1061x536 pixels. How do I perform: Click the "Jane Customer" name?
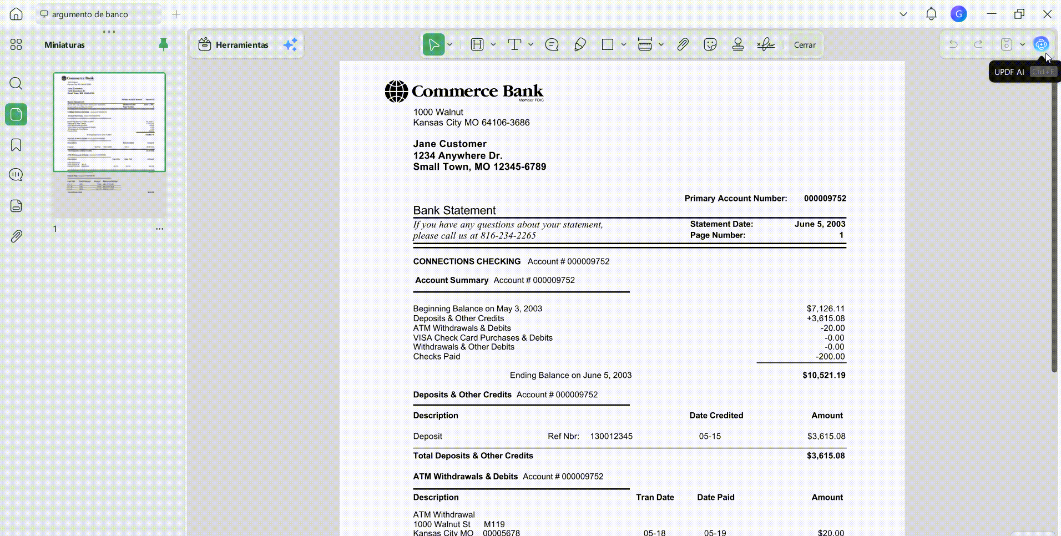[x=449, y=144]
